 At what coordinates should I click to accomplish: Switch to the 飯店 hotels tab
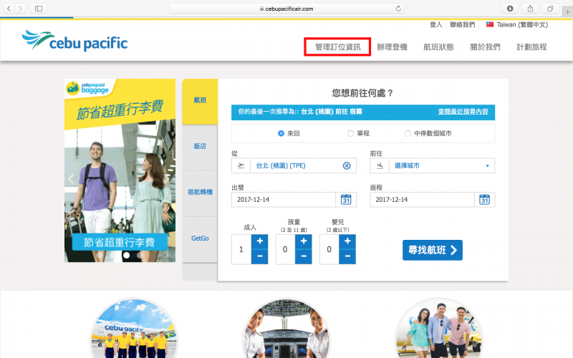200,146
